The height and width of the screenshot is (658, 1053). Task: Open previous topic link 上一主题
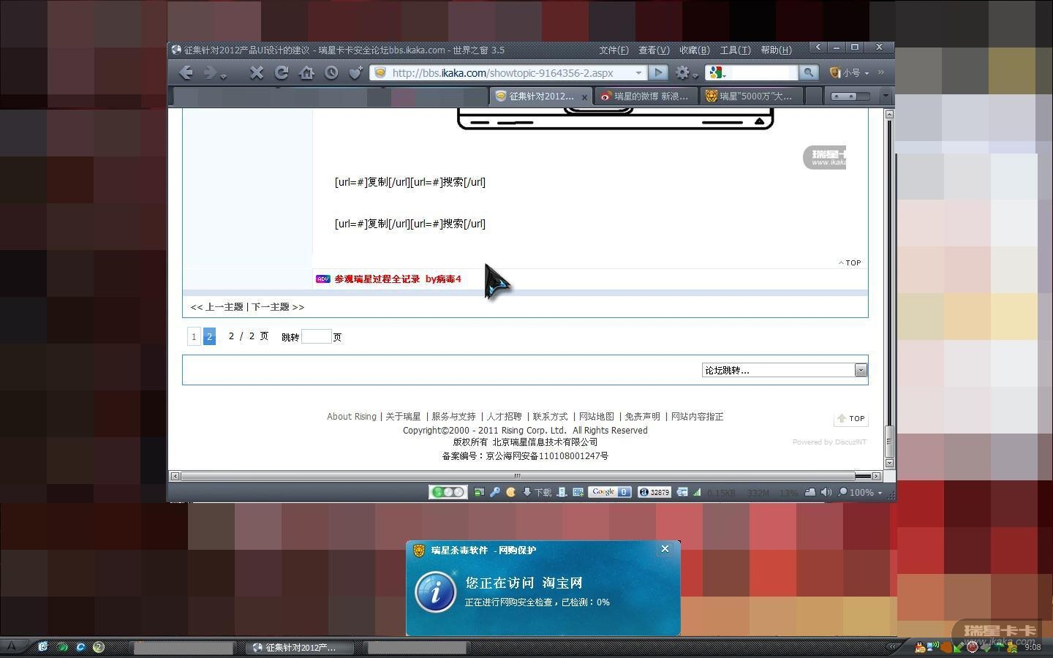(224, 307)
